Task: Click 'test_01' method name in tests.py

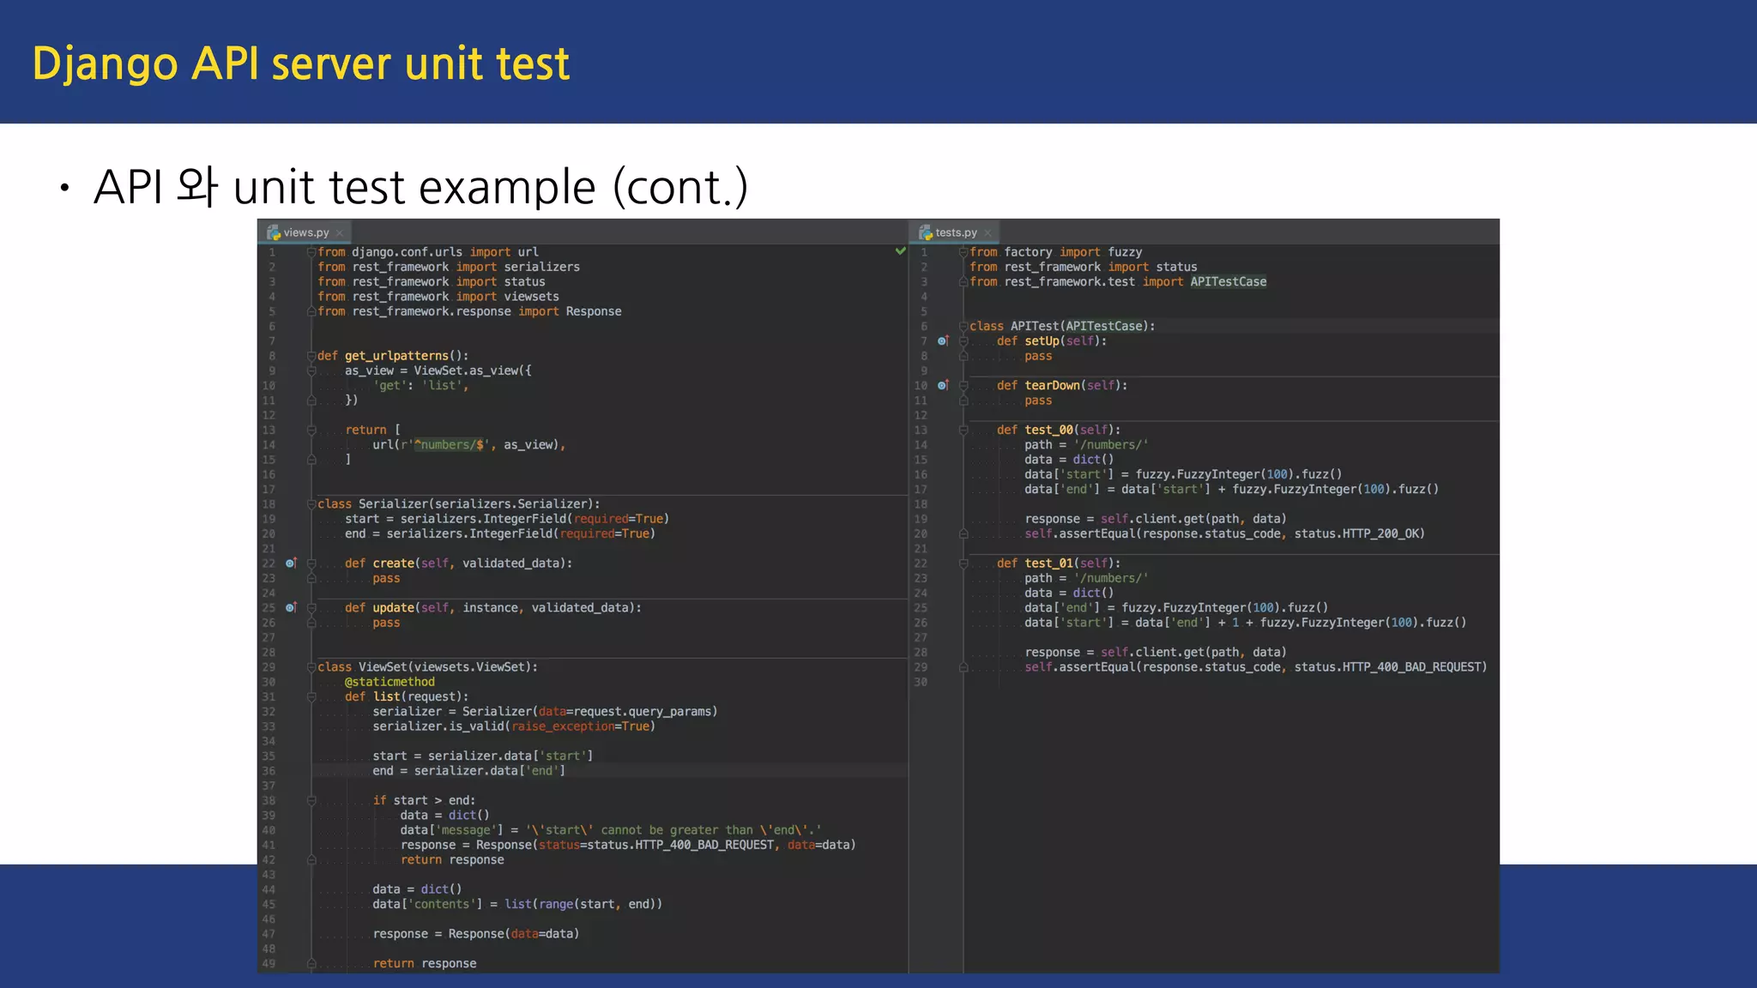Action: 1048,563
